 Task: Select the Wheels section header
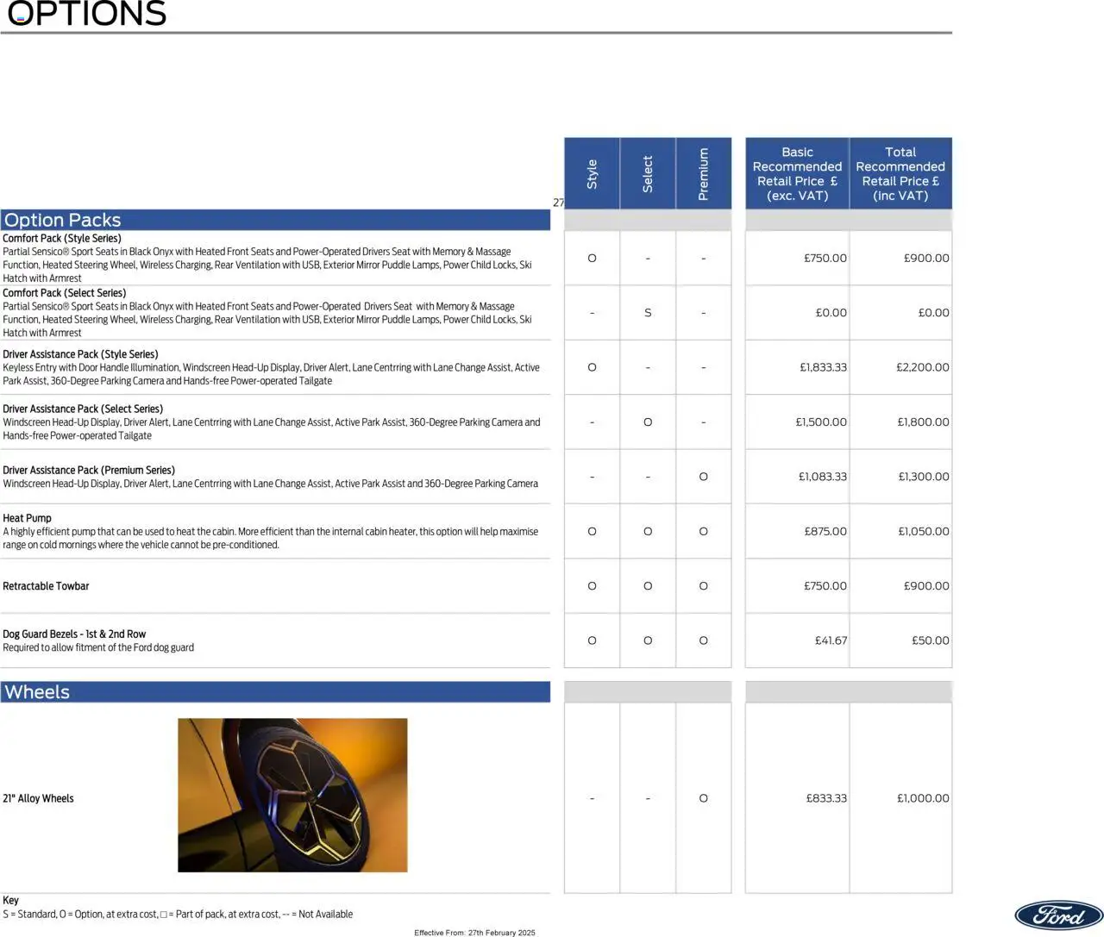[x=275, y=692]
